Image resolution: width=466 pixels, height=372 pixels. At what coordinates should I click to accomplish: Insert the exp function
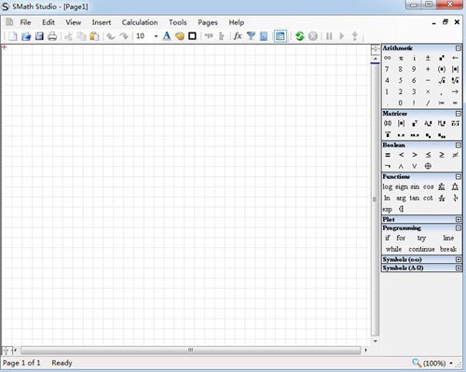click(x=387, y=210)
